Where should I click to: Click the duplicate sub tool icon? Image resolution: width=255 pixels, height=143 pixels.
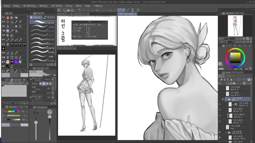click(52, 65)
